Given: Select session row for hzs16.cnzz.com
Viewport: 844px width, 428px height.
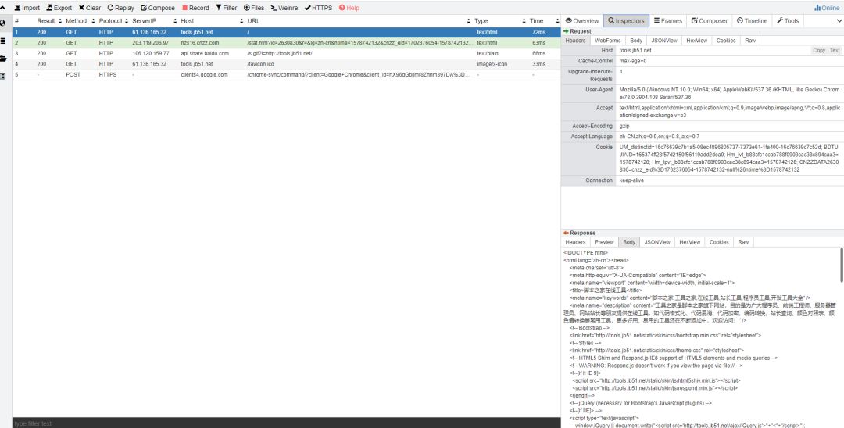Looking at the screenshot, I should tap(286, 42).
